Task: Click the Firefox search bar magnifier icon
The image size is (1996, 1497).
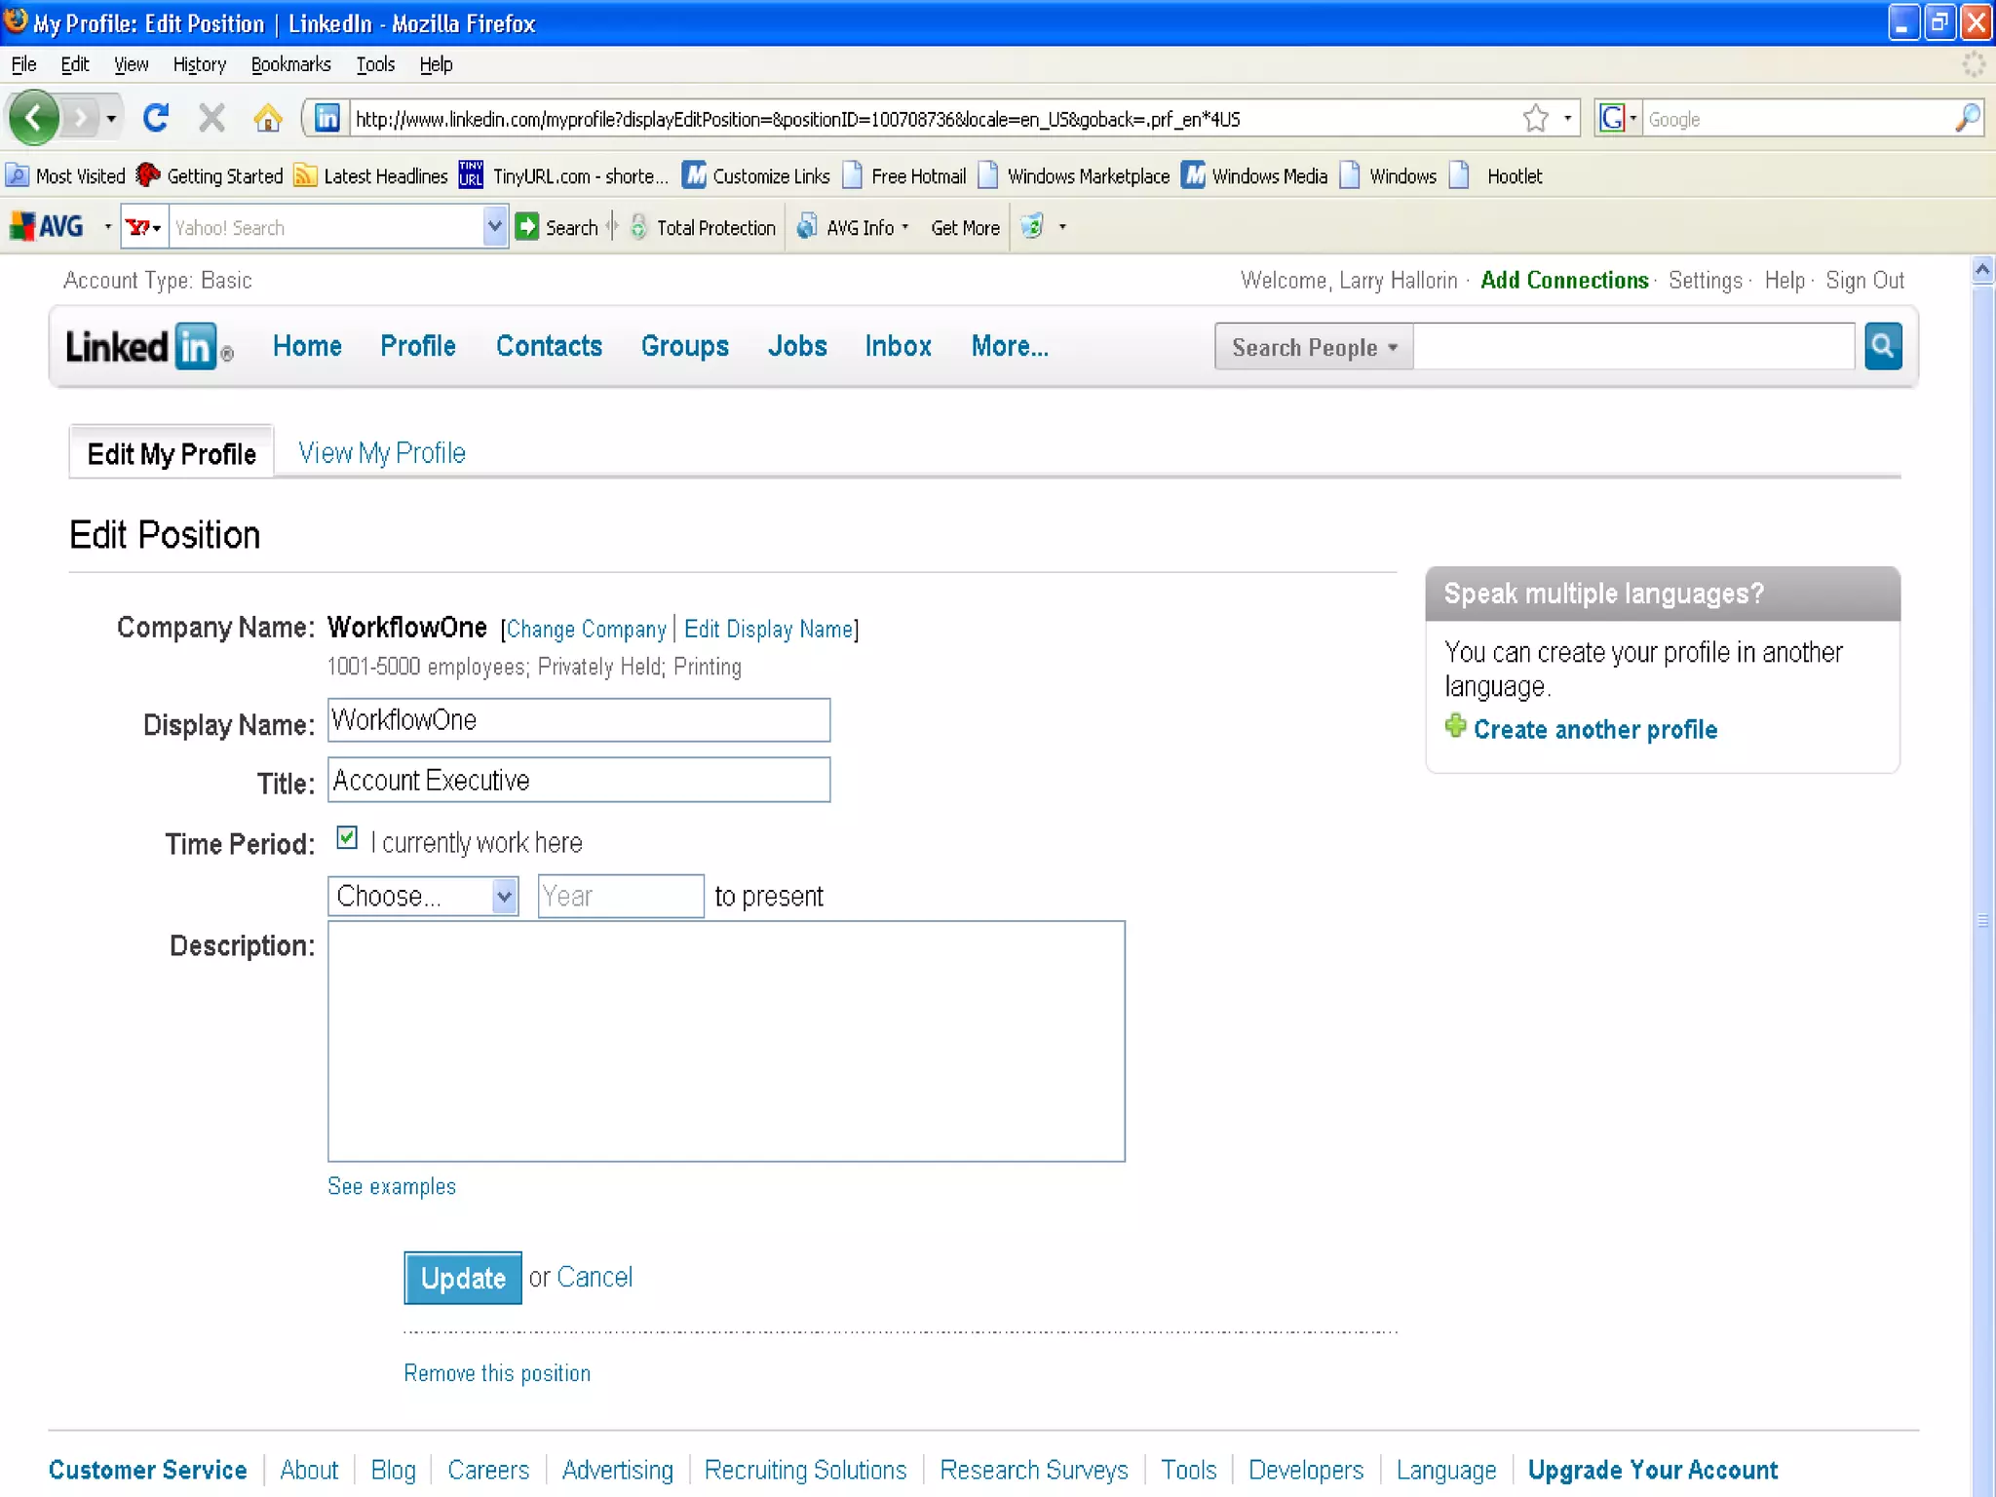Action: (x=1968, y=118)
